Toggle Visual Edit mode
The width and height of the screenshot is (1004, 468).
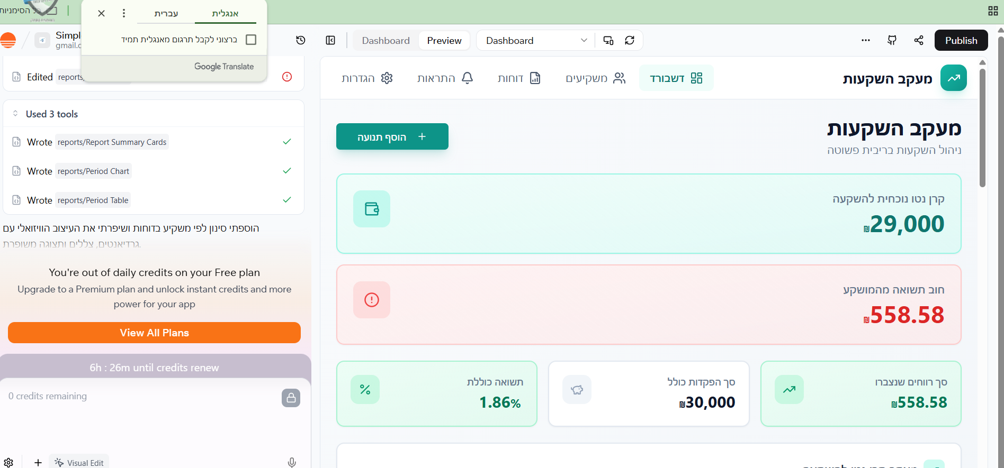[79, 462]
